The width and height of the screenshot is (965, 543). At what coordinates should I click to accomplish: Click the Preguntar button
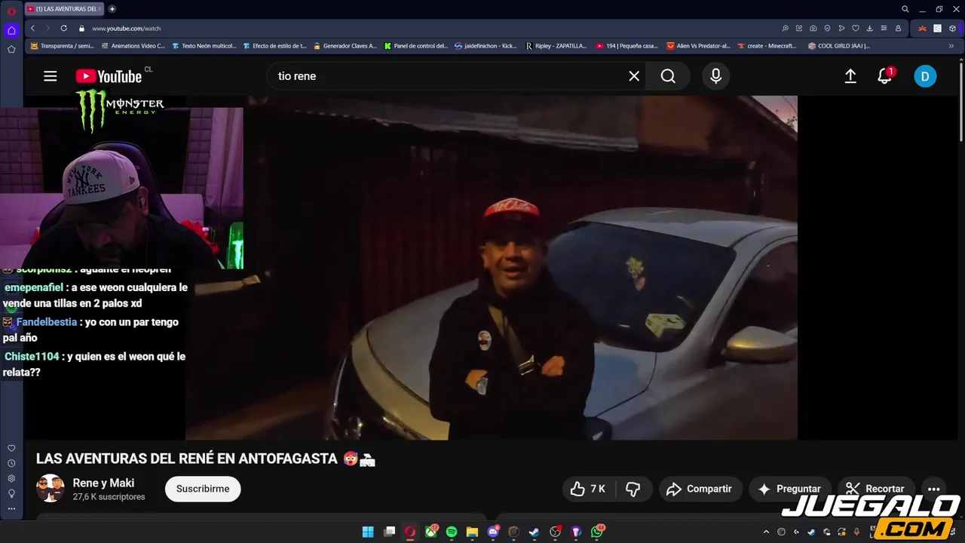tap(789, 489)
